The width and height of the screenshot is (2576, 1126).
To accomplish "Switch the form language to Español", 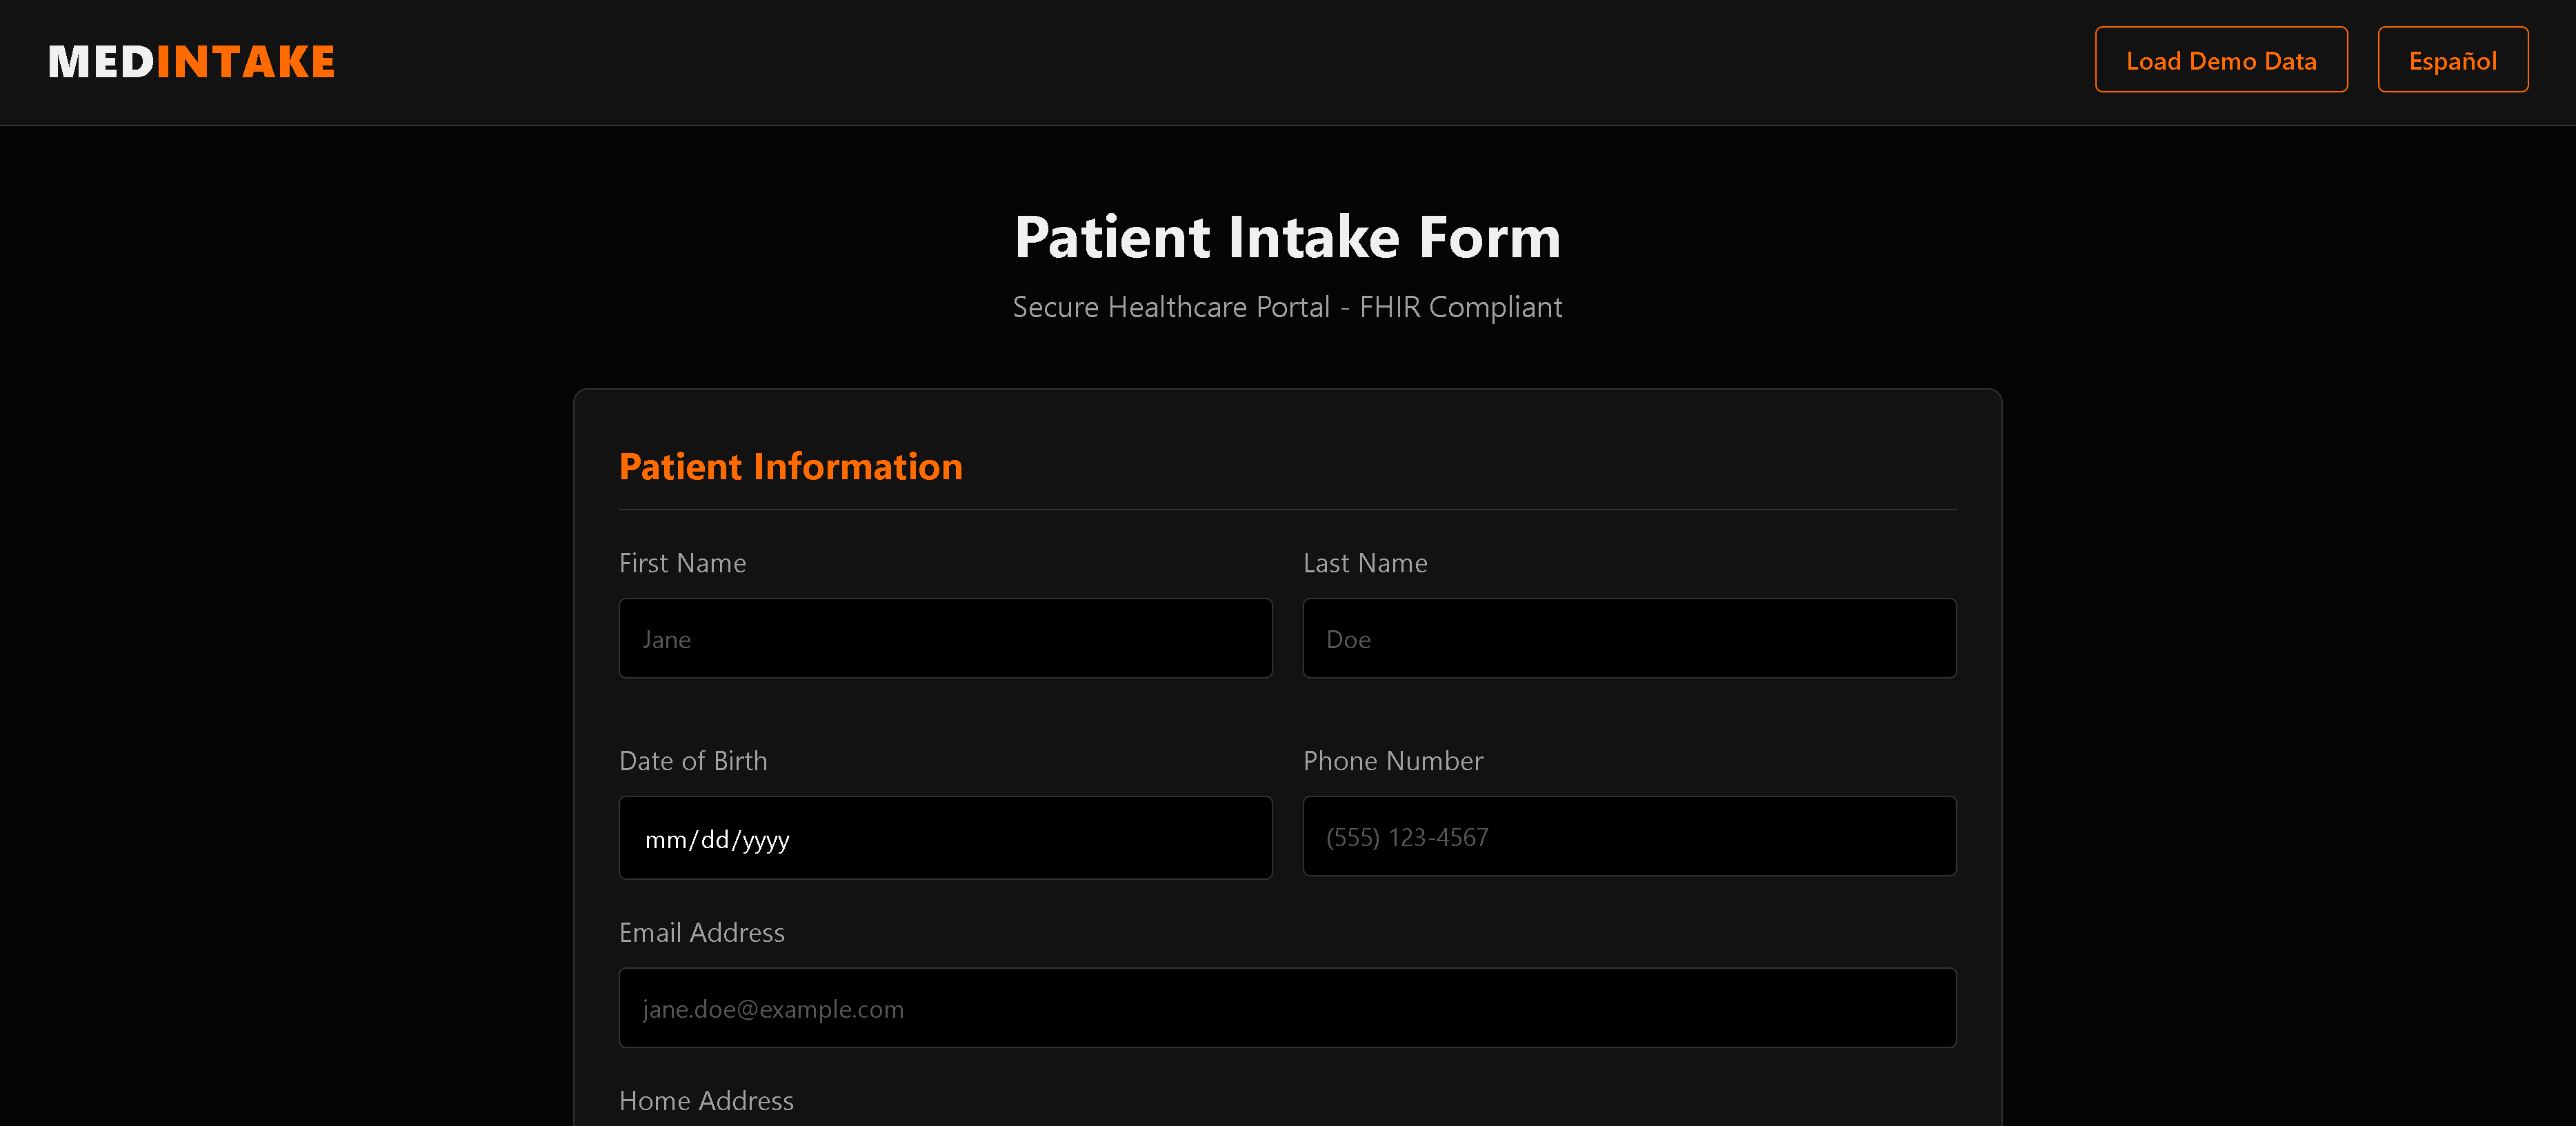I will pyautogui.click(x=2452, y=59).
